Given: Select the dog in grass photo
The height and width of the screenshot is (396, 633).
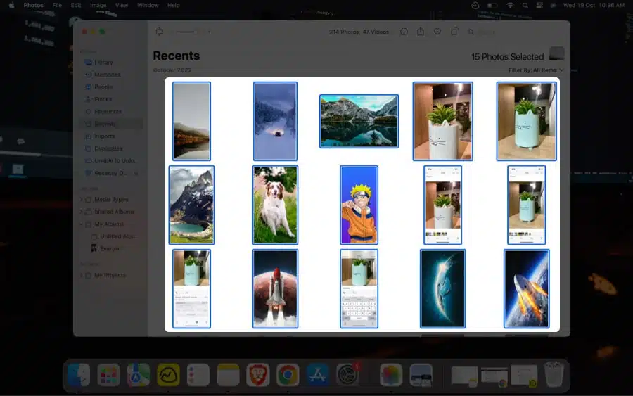Looking at the screenshot, I should [275, 205].
